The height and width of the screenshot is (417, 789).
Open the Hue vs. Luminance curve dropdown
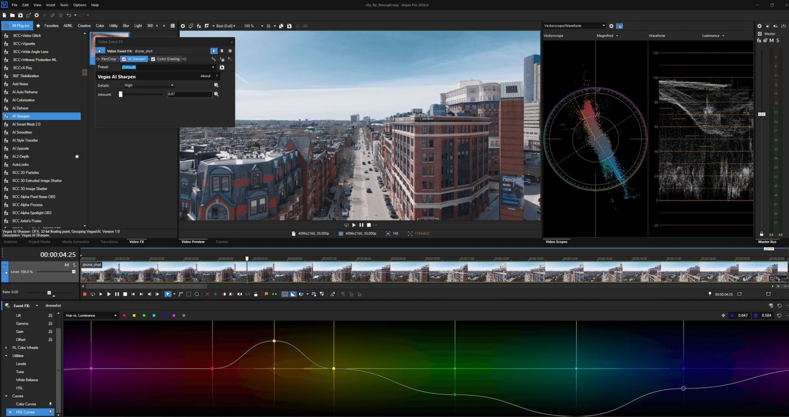click(x=91, y=316)
